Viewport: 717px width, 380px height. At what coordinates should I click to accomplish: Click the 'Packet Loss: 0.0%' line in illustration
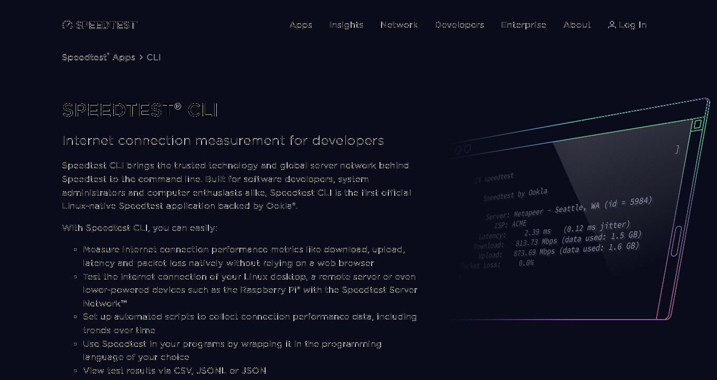click(497, 264)
